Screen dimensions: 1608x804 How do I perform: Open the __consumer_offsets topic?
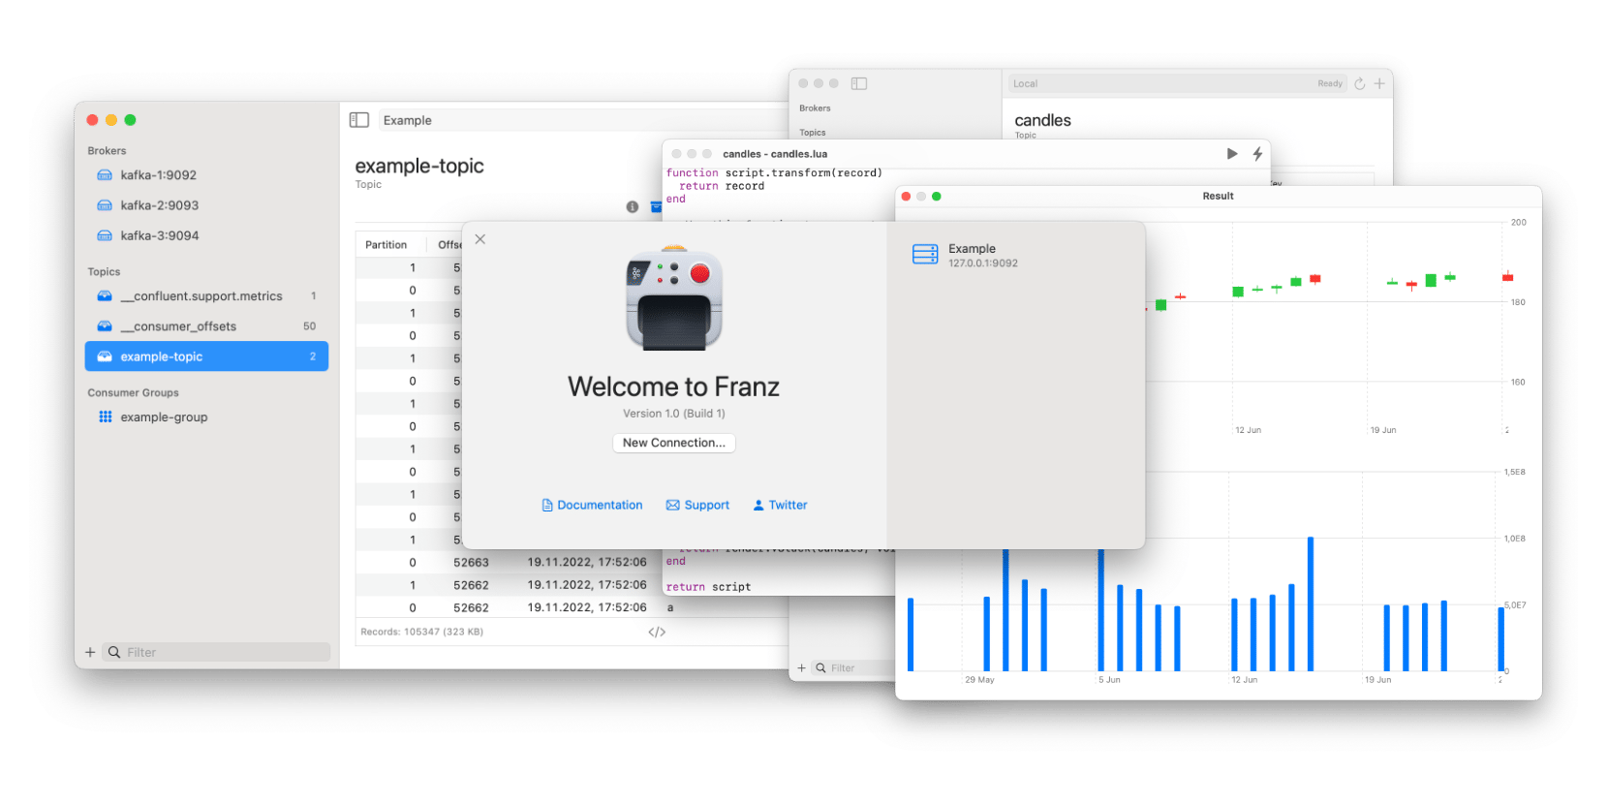coord(206,326)
